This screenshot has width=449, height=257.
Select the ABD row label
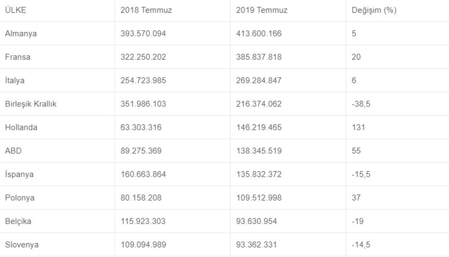click(13, 151)
